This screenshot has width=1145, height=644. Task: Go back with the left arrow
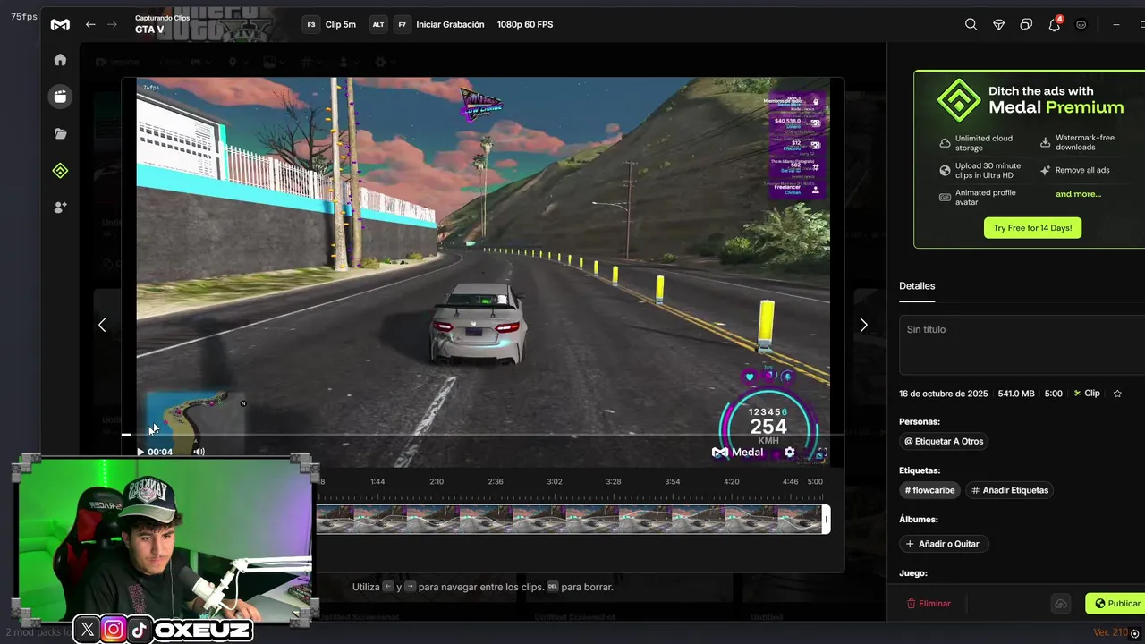(x=90, y=24)
